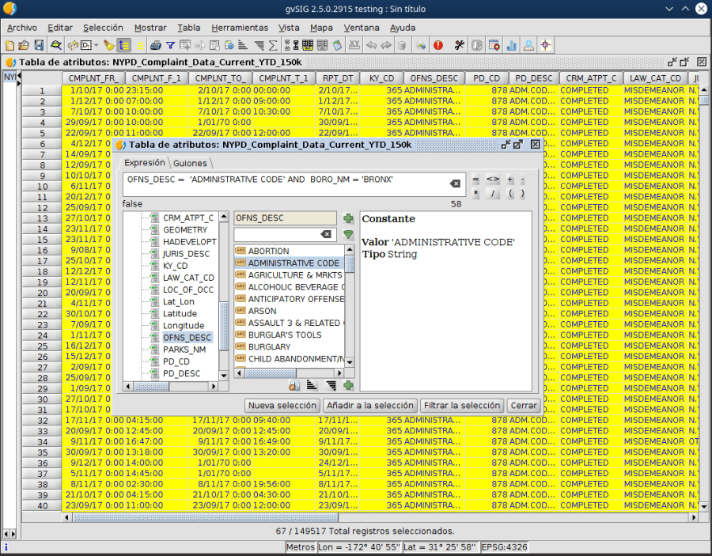Toggle the highlighted tree view toolbar button
The height and width of the screenshot is (556, 712).
tap(123, 45)
